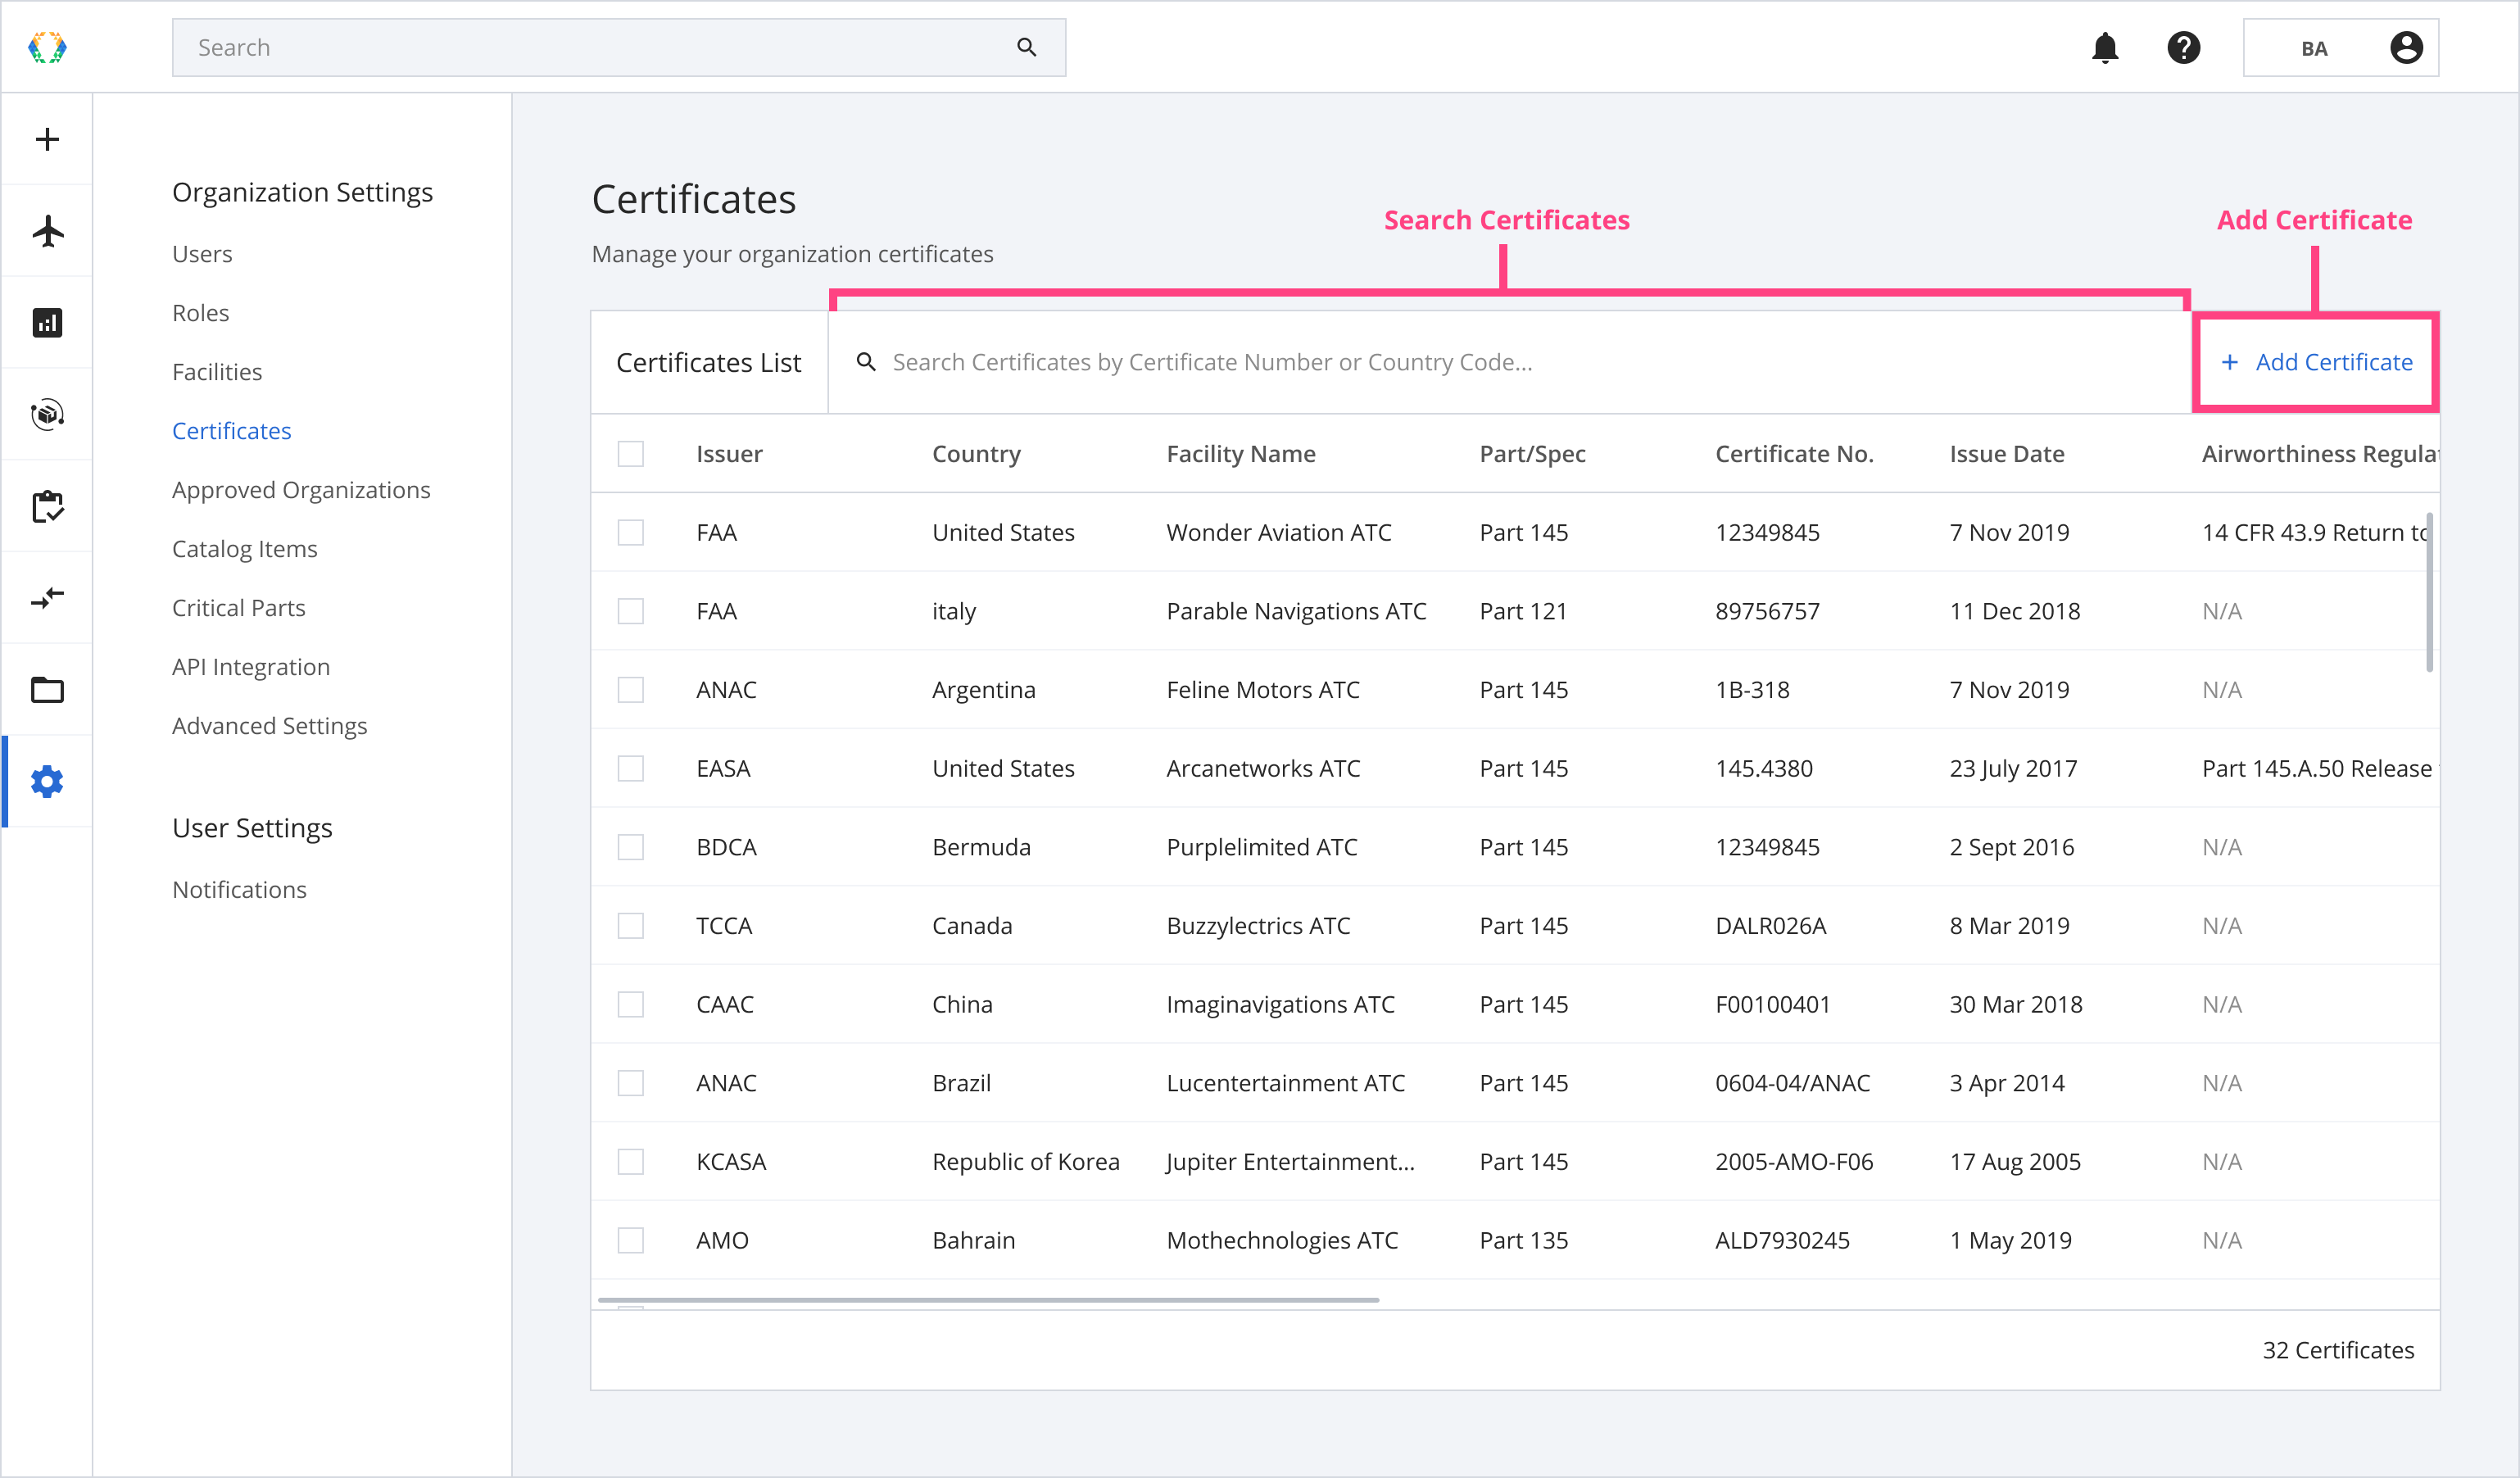
Task: Click certificate number DALR026A
Action: click(1771, 926)
